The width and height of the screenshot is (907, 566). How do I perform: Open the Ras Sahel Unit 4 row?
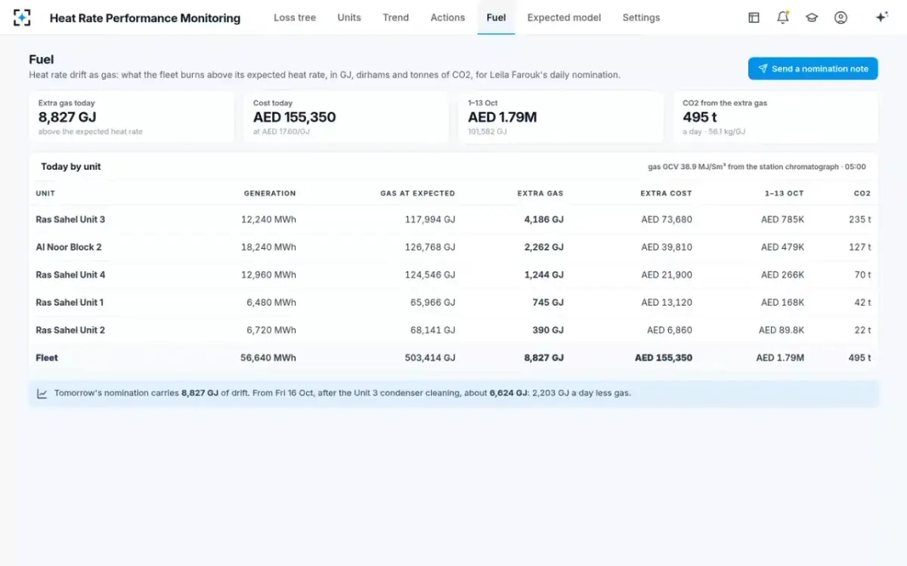coord(453,275)
